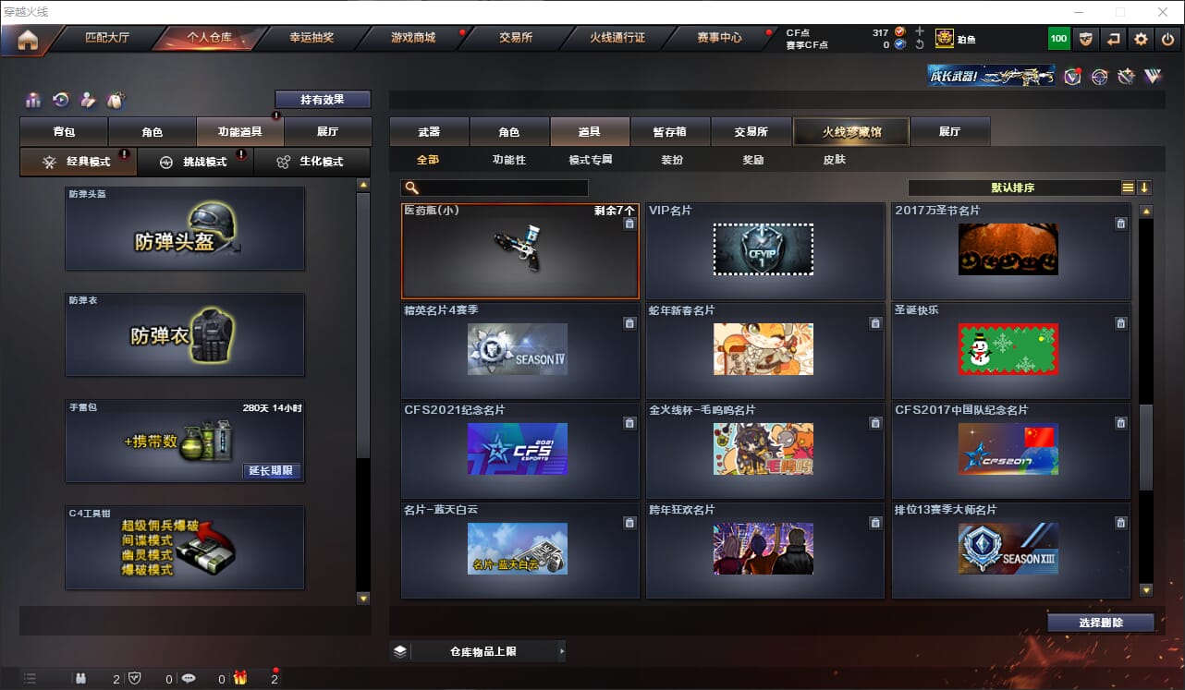Switch to the 背包 tab
The image size is (1185, 690).
(x=65, y=132)
